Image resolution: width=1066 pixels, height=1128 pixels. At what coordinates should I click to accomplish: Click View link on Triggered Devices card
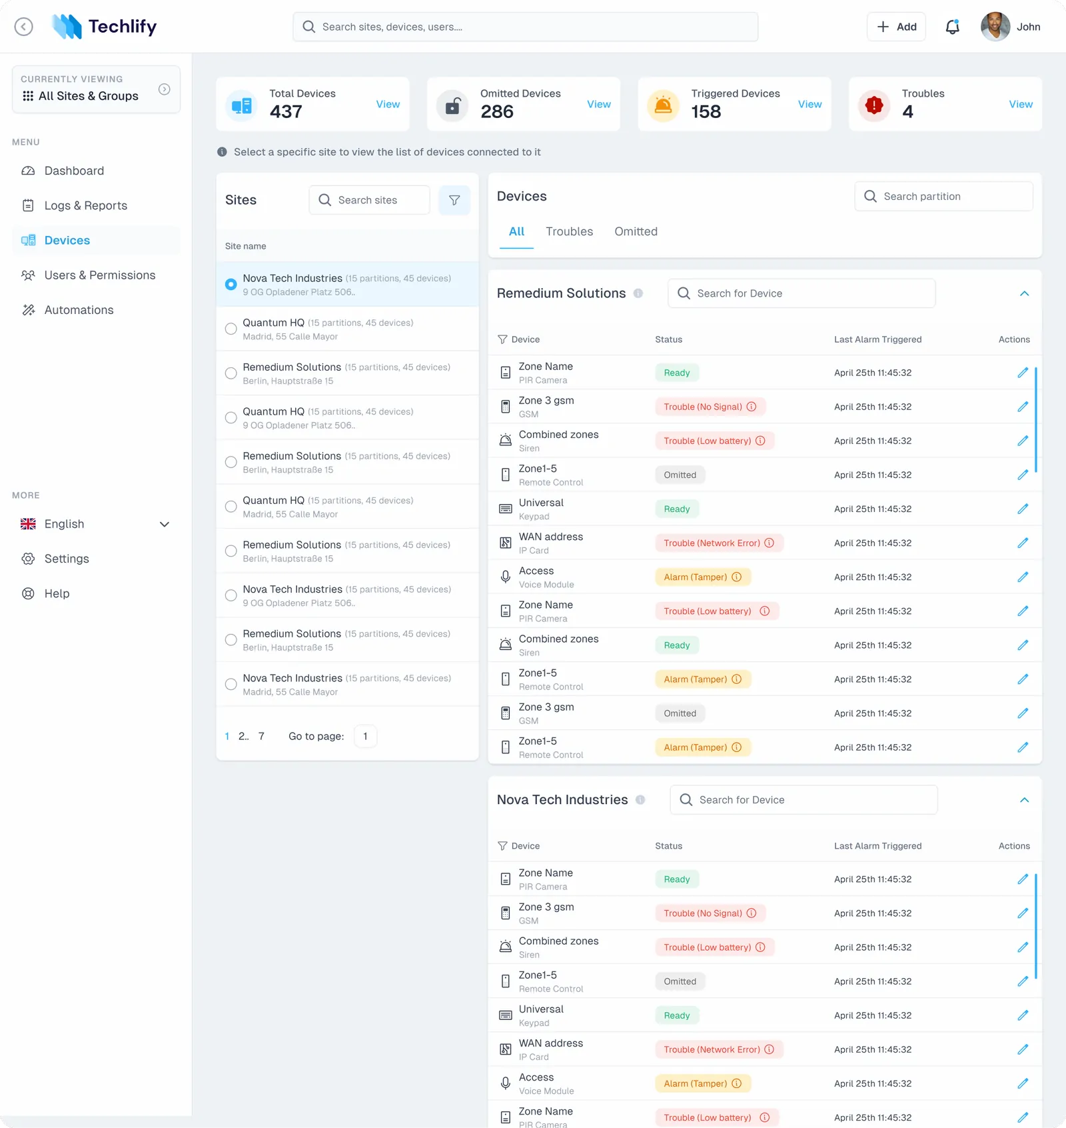pyautogui.click(x=809, y=104)
